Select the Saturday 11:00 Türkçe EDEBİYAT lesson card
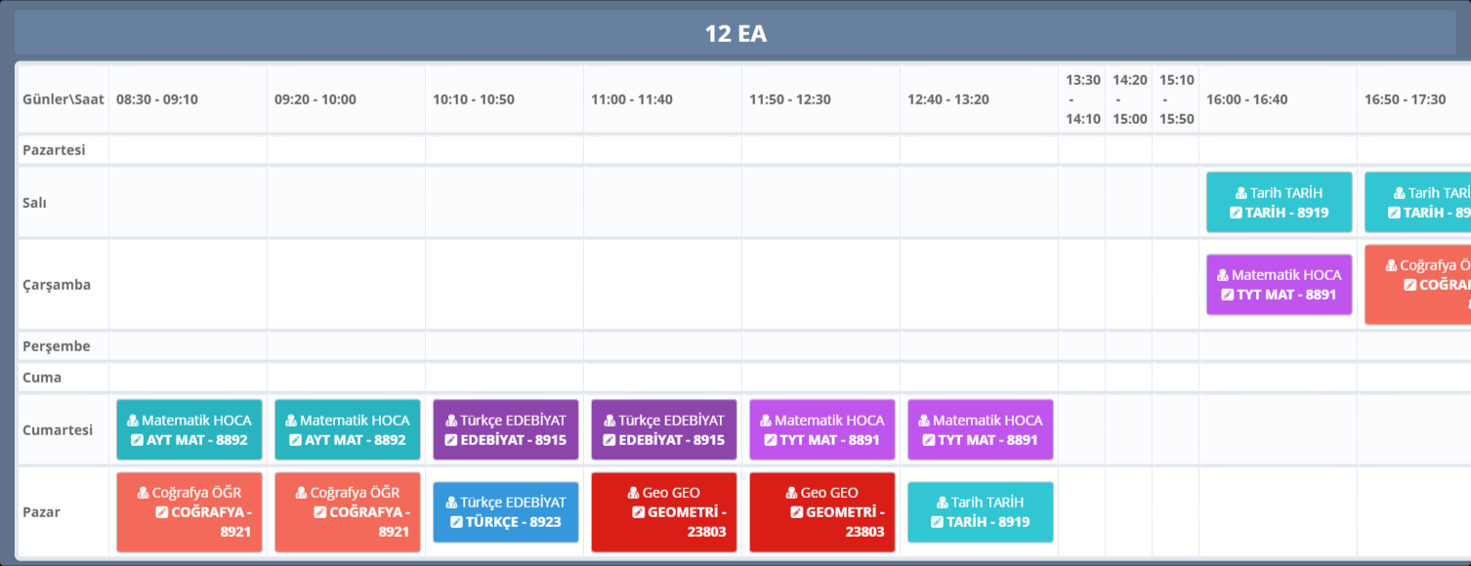The width and height of the screenshot is (1471, 566). (663, 429)
